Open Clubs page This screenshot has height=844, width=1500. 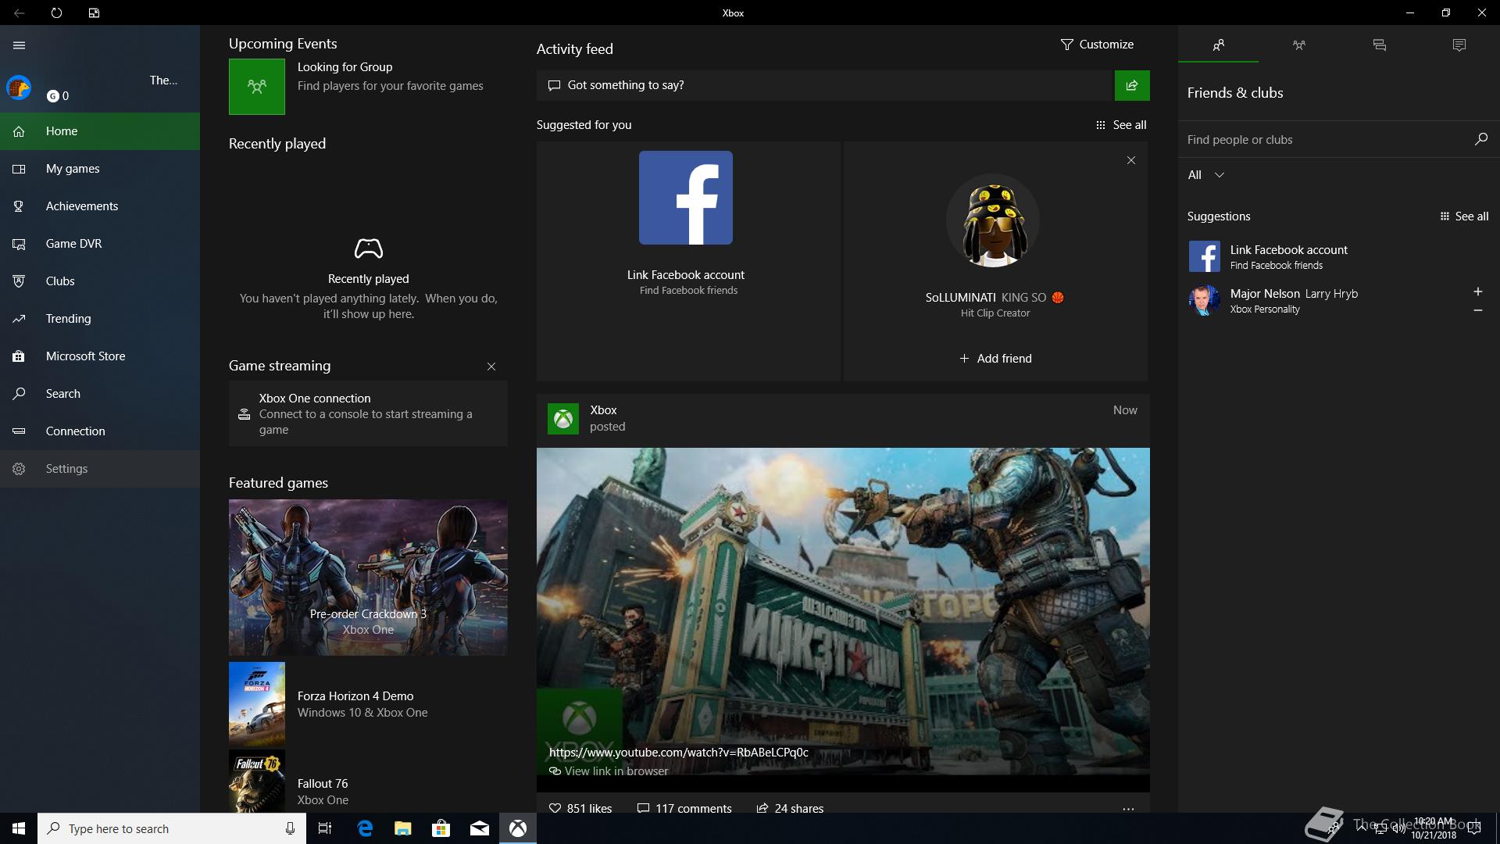tap(100, 281)
